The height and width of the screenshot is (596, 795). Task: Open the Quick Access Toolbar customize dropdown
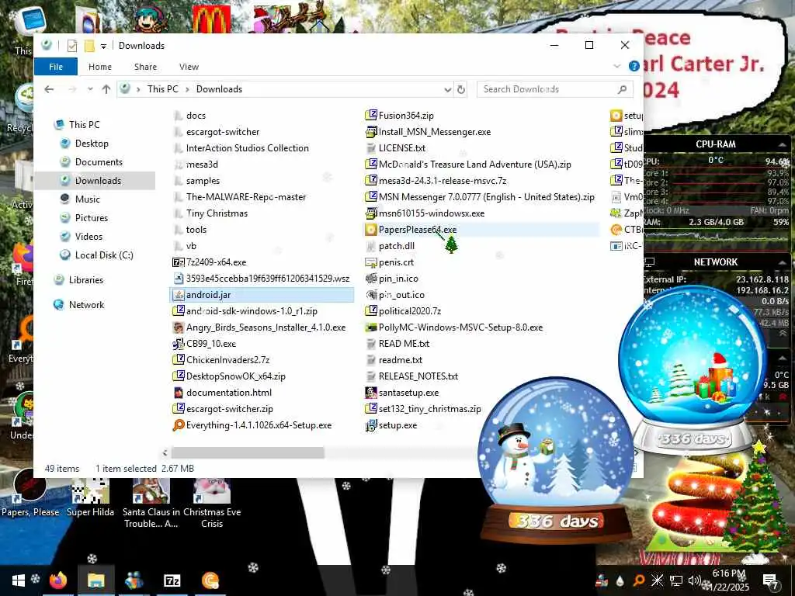click(x=103, y=46)
